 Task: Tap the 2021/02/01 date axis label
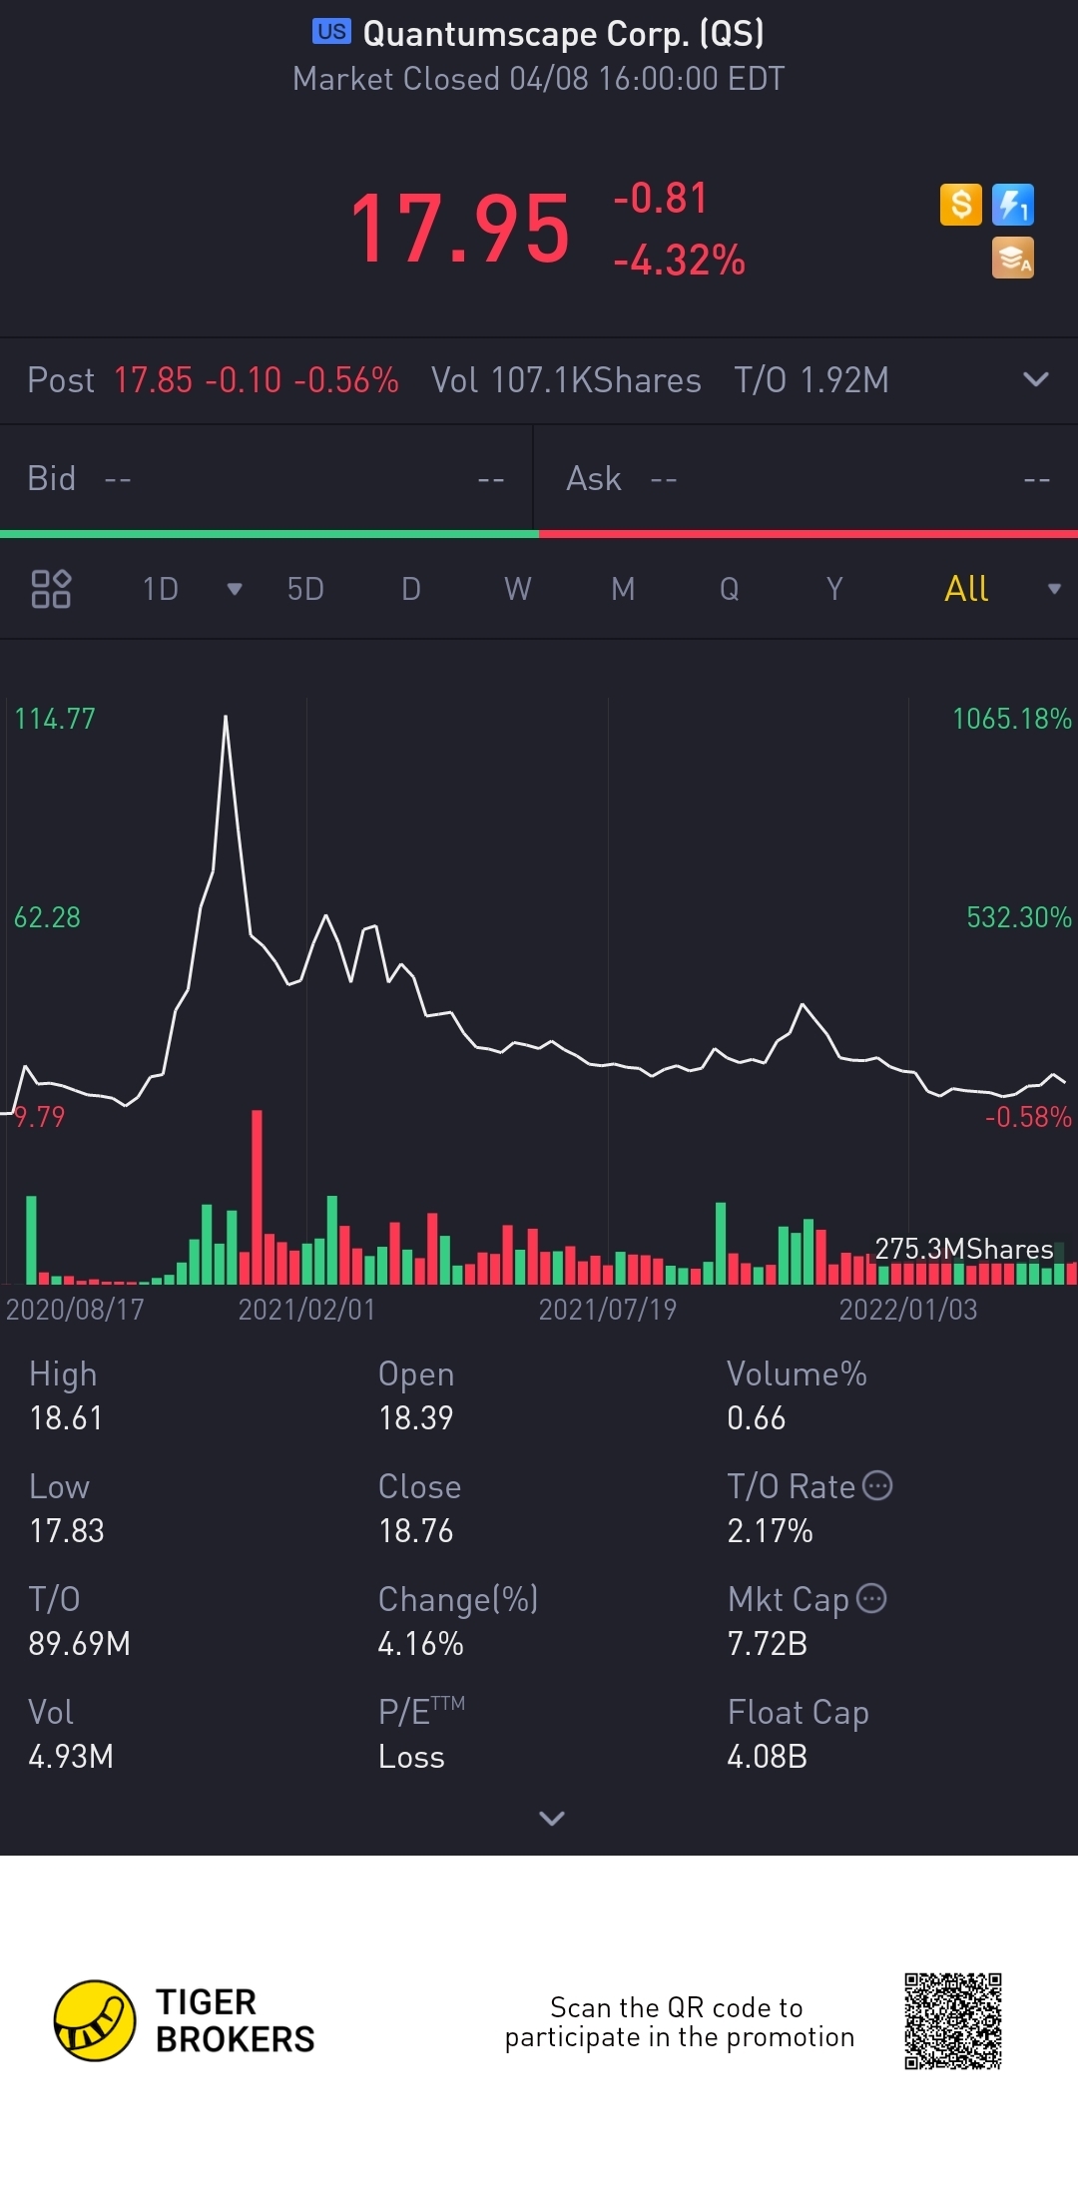point(306,1309)
